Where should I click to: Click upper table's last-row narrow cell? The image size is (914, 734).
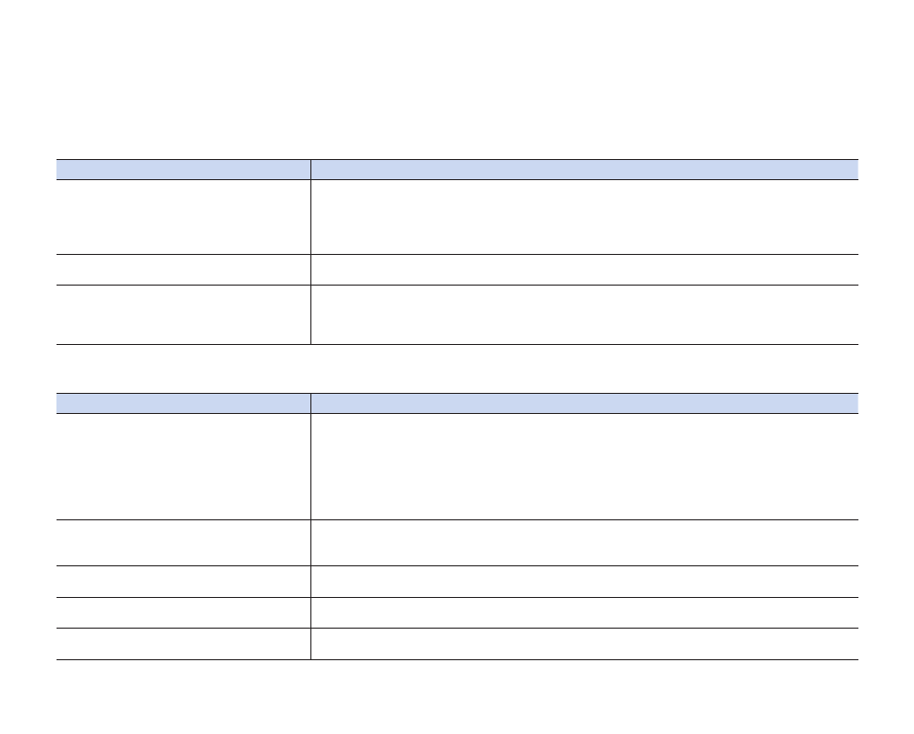[x=183, y=315]
